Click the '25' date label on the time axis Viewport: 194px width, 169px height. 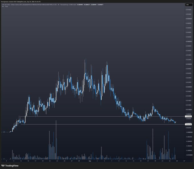click(177, 161)
